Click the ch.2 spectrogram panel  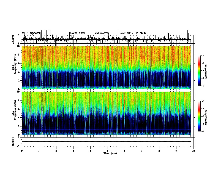pyautogui.click(x=106, y=113)
